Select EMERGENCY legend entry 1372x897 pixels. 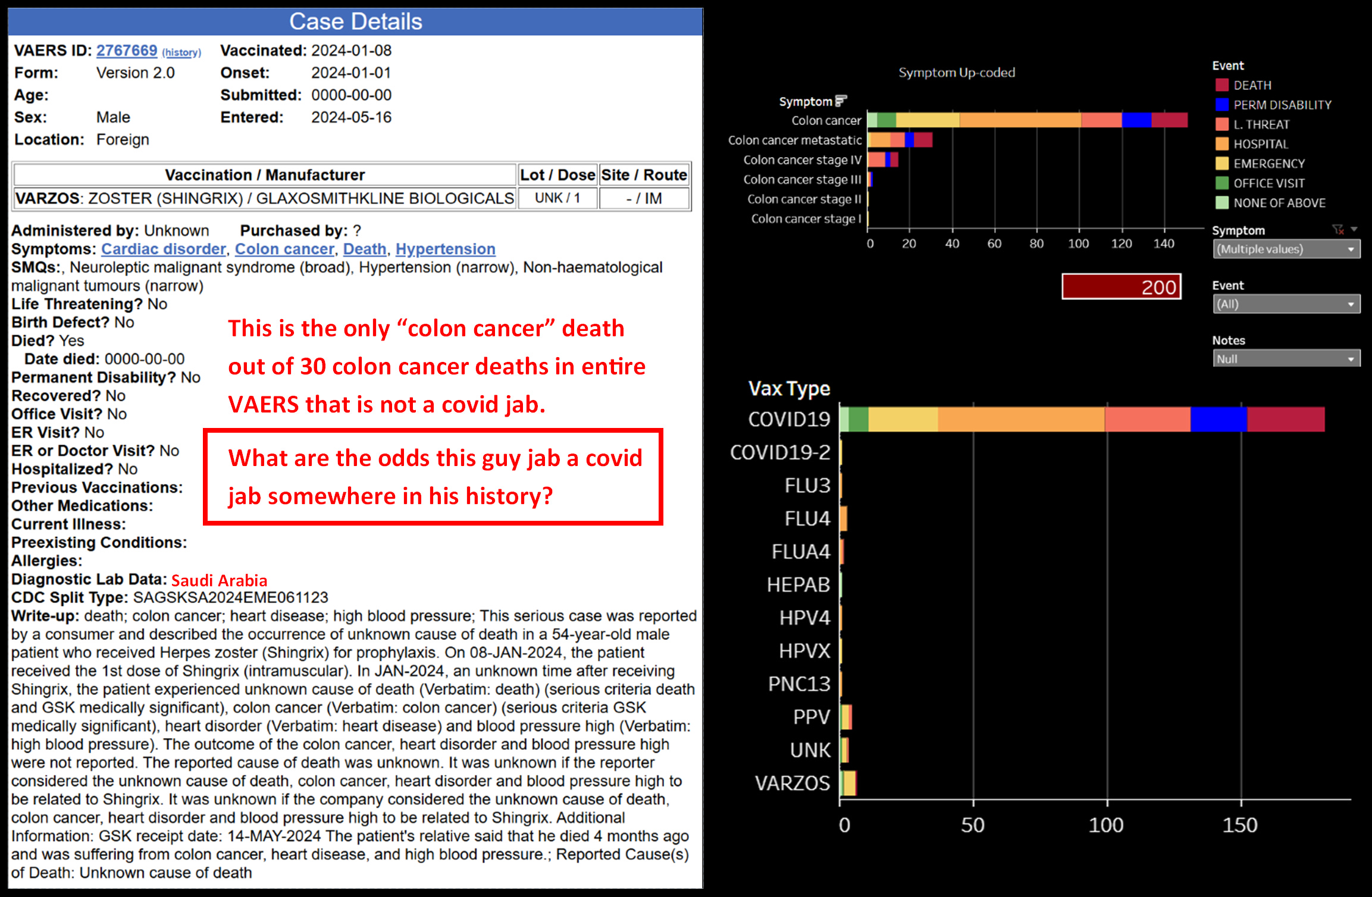click(x=1268, y=164)
